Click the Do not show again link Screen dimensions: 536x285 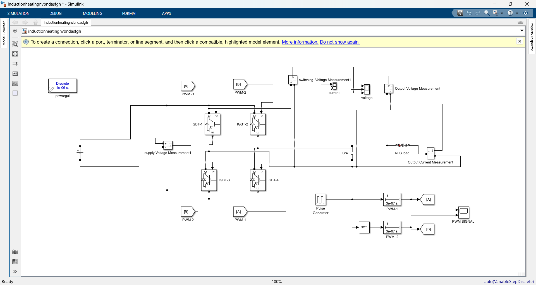339,42
